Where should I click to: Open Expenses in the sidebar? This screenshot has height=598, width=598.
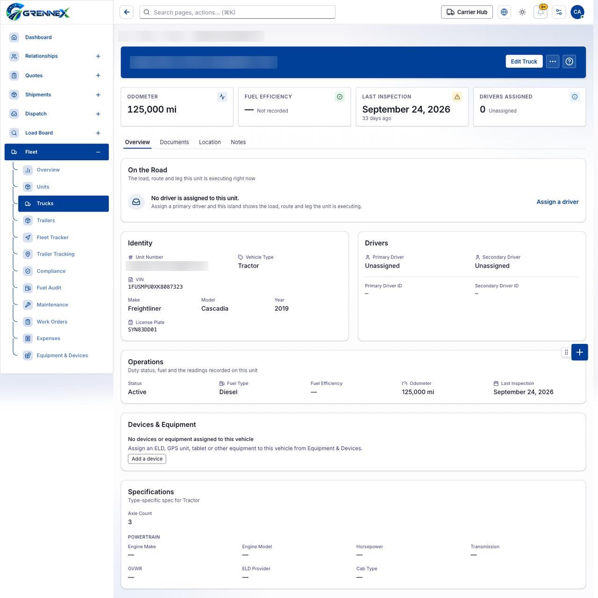pos(64,339)
